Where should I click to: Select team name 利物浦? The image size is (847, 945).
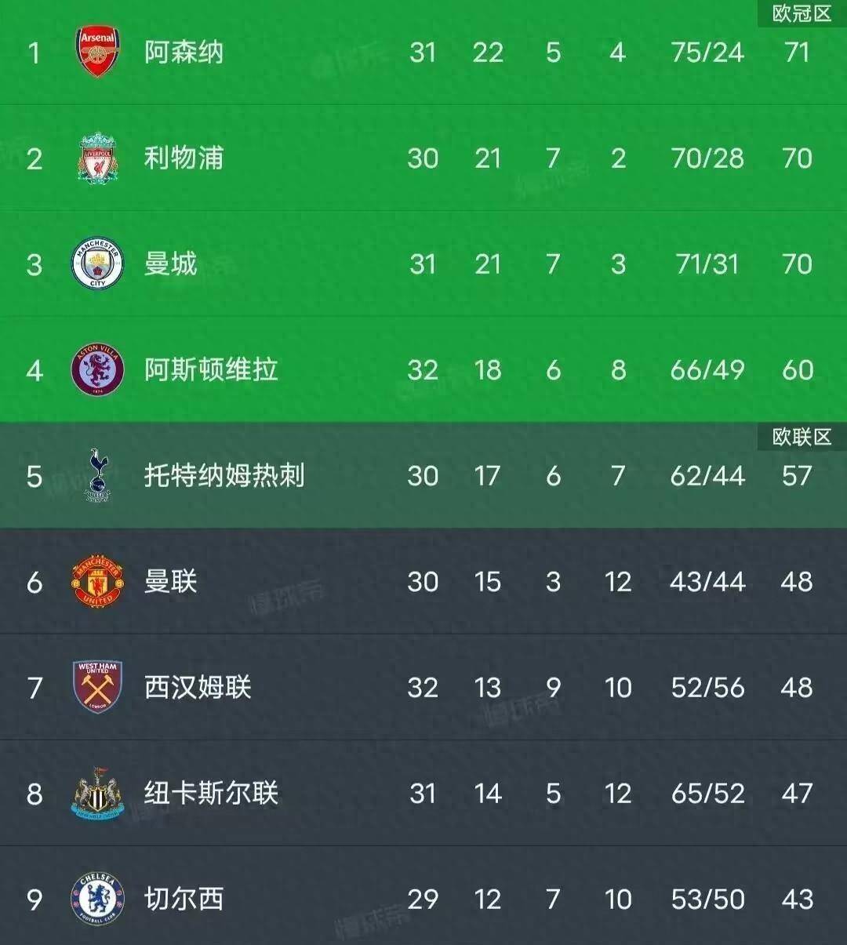(x=184, y=158)
